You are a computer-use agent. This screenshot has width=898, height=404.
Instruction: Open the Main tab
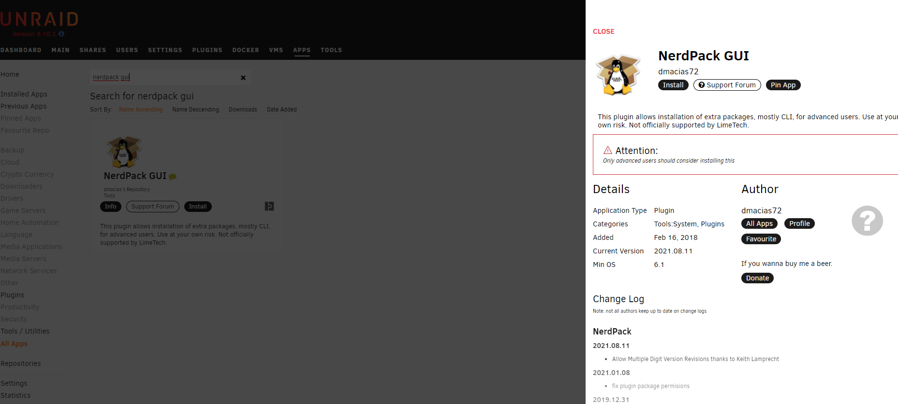click(60, 50)
